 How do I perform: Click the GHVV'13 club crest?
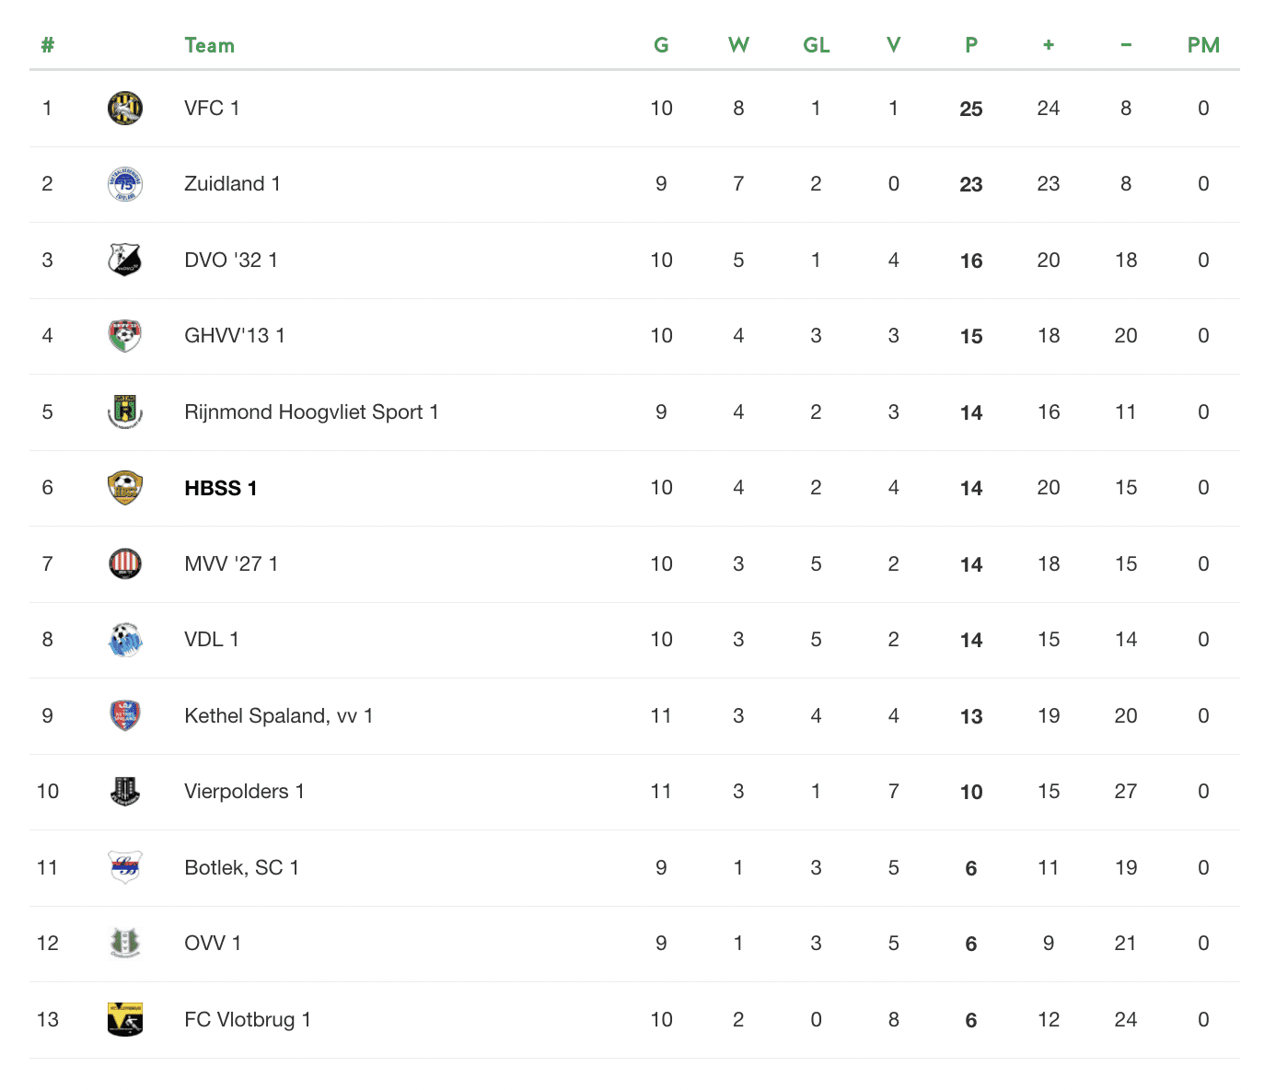(125, 336)
